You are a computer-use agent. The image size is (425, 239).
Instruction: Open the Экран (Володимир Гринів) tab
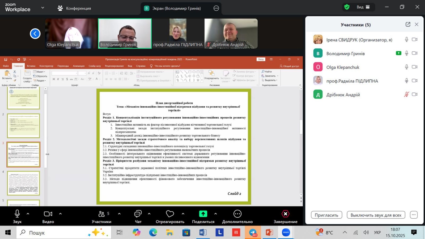pos(176,8)
